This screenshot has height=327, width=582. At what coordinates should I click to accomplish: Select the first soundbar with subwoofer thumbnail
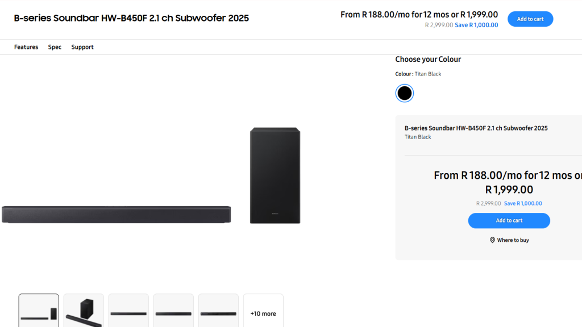click(x=39, y=311)
